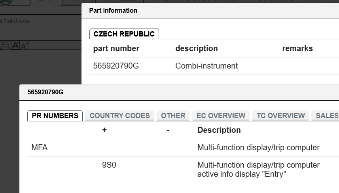339x193 pixels.
Task: Click the remarks column header
Action: (297, 48)
